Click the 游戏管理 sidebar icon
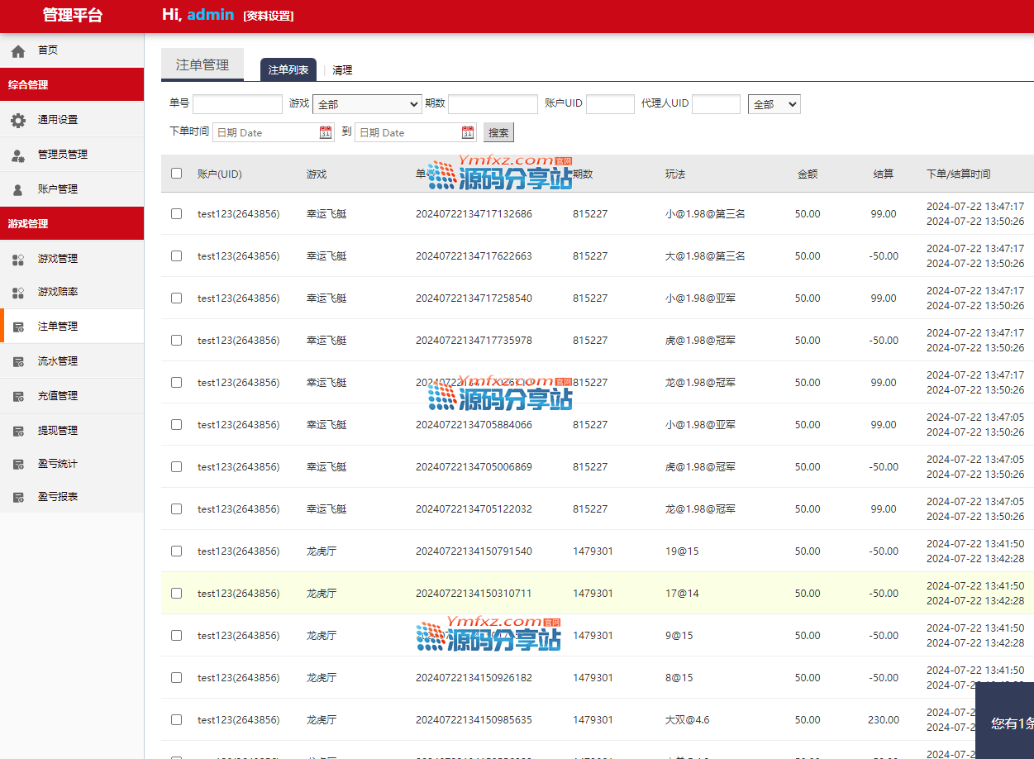Image resolution: width=1034 pixels, height=759 pixels. click(x=18, y=260)
